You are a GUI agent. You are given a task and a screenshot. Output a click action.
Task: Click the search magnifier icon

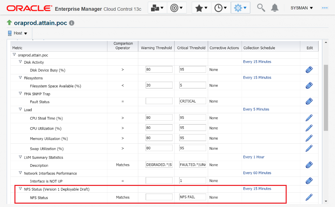point(261,7)
